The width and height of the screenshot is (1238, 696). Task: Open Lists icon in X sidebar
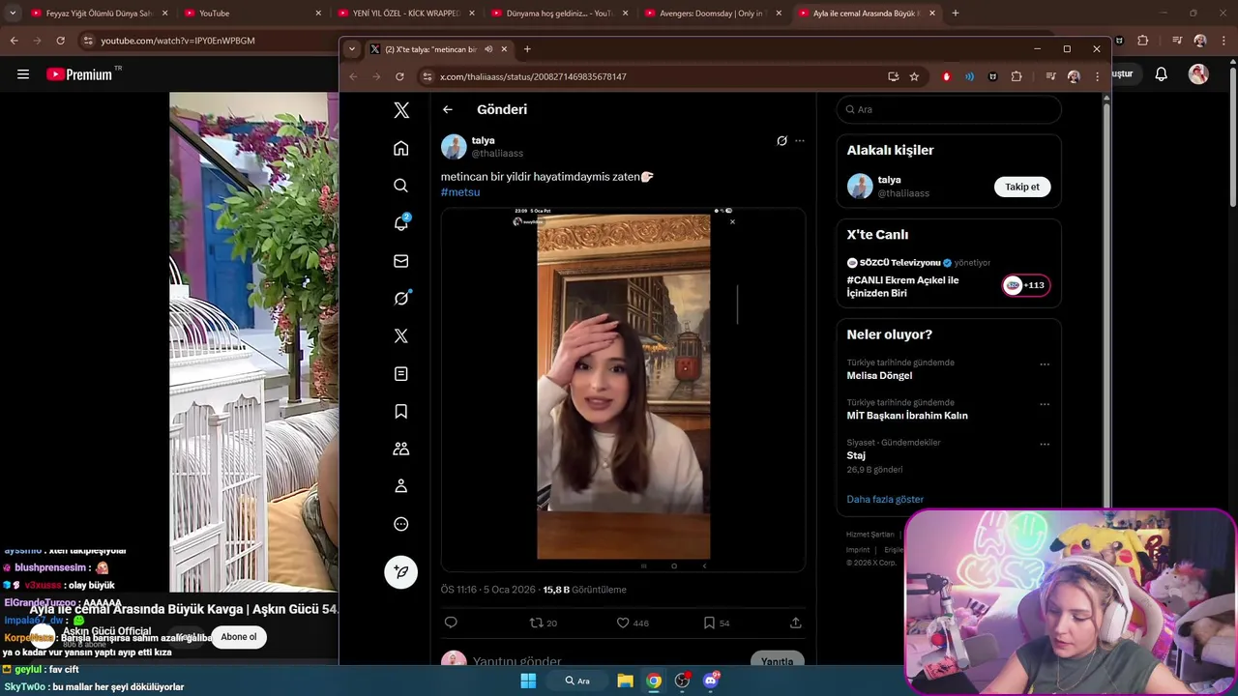point(401,373)
